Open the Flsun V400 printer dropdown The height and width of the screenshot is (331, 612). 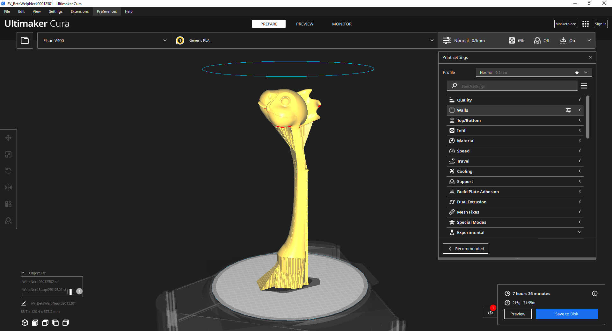104,40
